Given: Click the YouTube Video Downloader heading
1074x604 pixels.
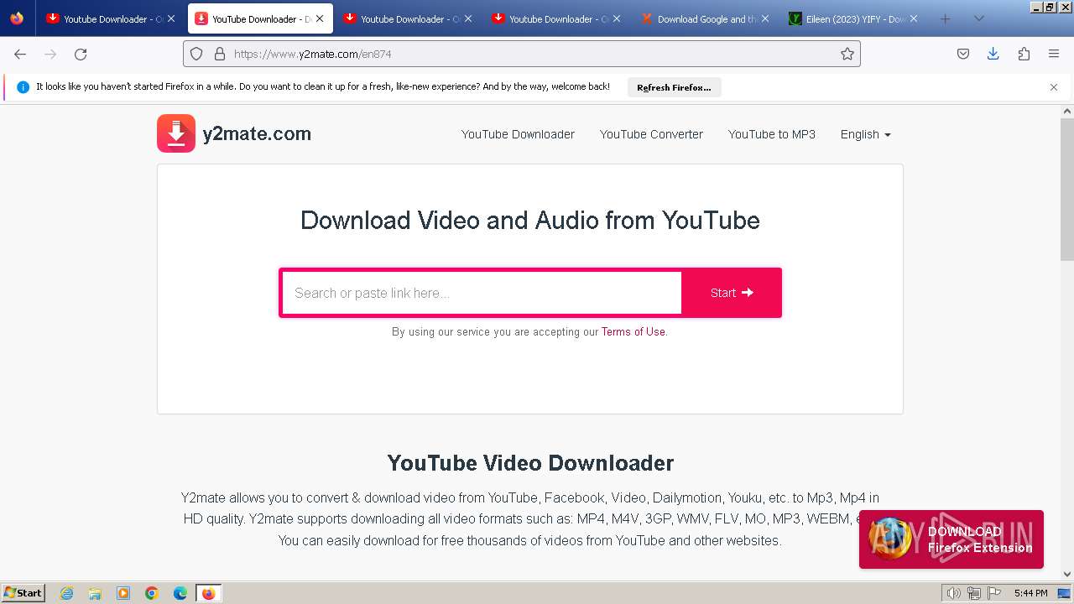Looking at the screenshot, I should click(530, 463).
